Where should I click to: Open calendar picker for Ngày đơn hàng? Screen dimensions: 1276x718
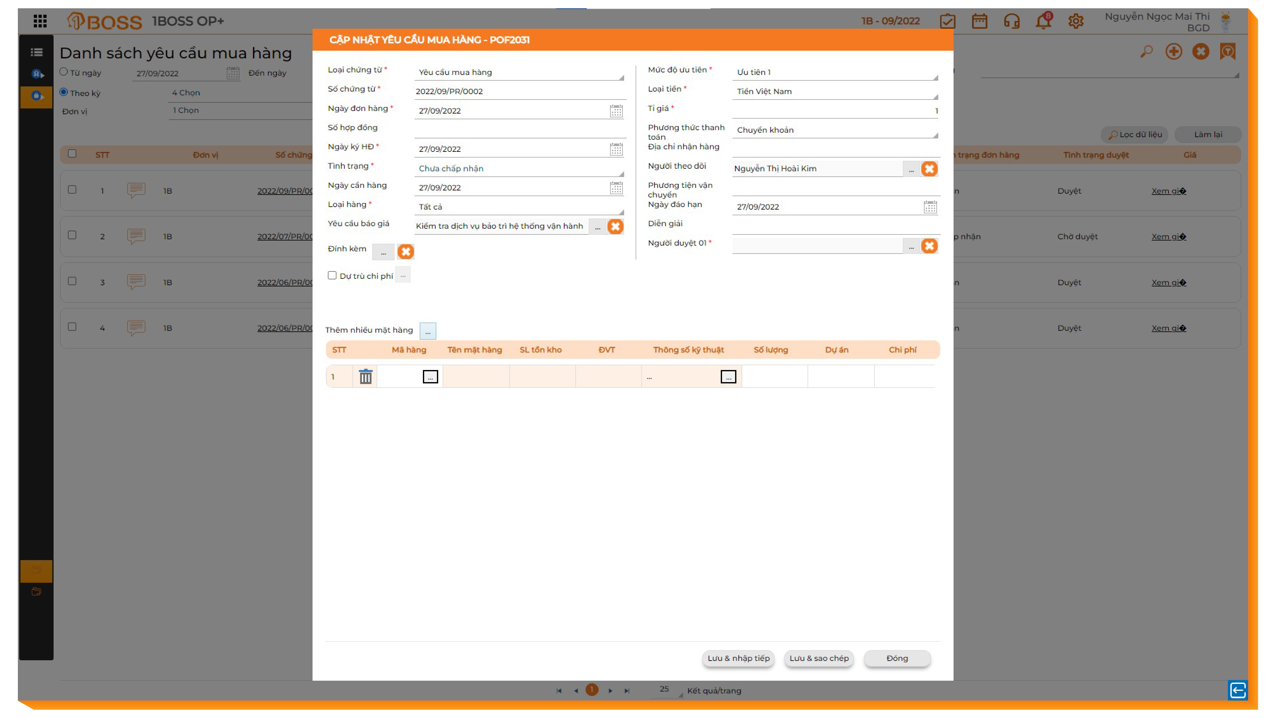pos(616,111)
